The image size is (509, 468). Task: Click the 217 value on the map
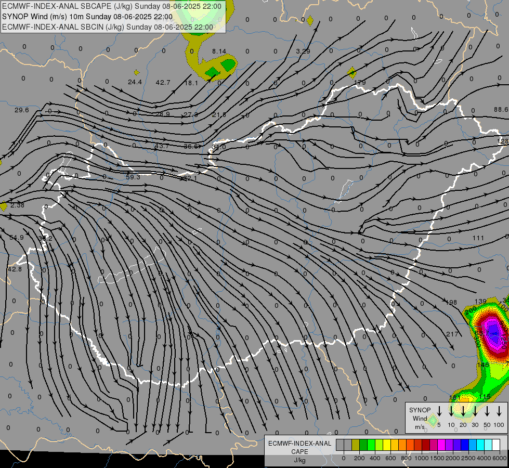click(x=452, y=334)
